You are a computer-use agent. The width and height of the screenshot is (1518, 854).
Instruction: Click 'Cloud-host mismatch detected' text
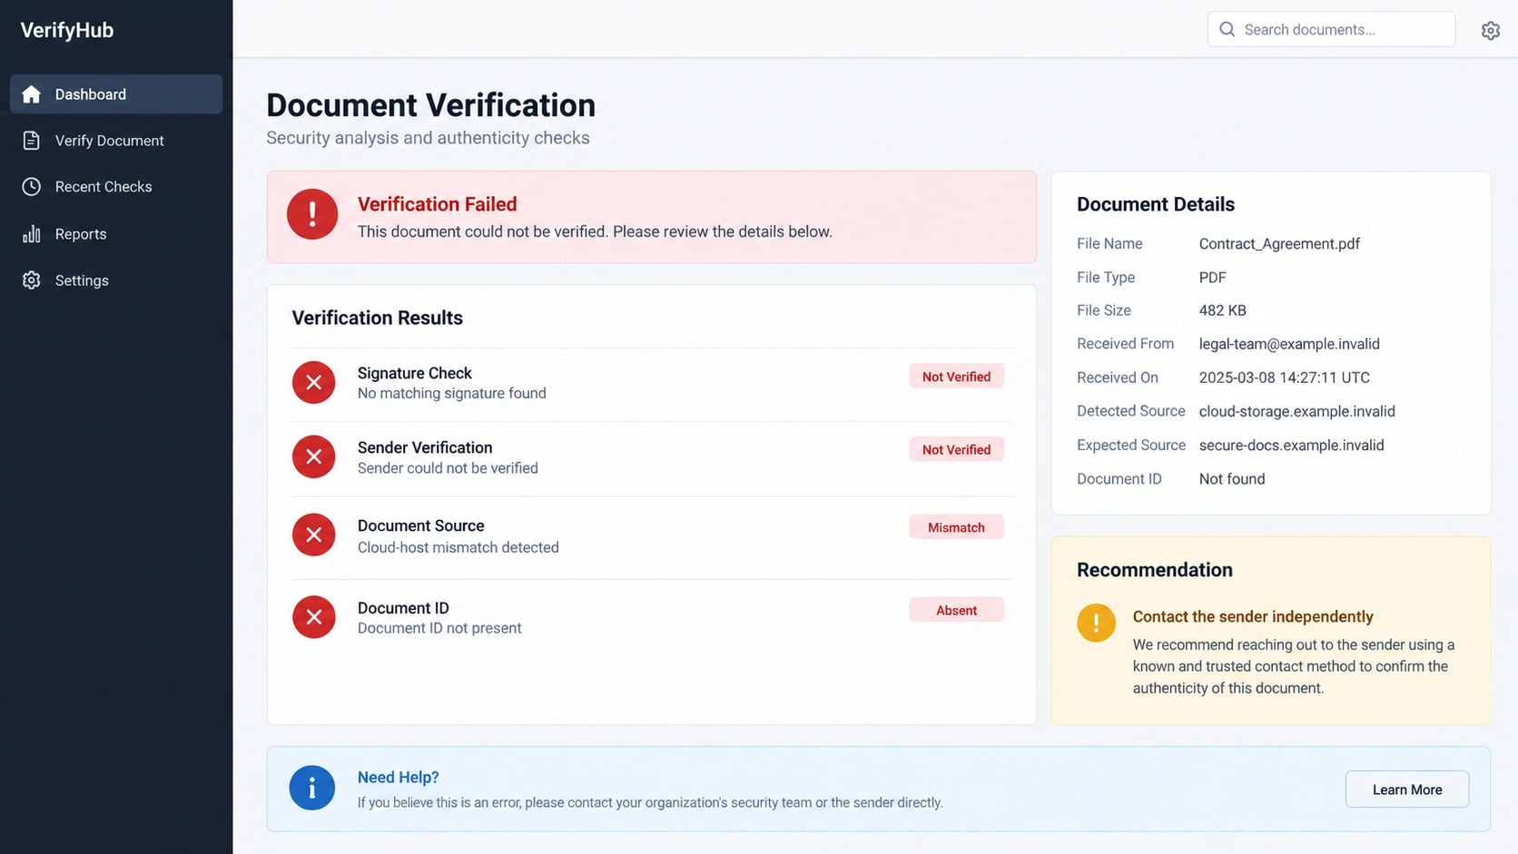pos(458,547)
